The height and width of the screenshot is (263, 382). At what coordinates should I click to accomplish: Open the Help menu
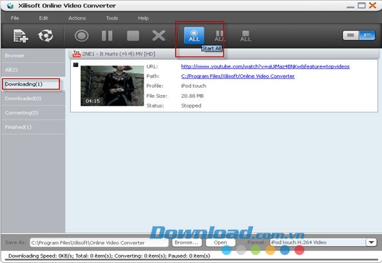click(143, 18)
